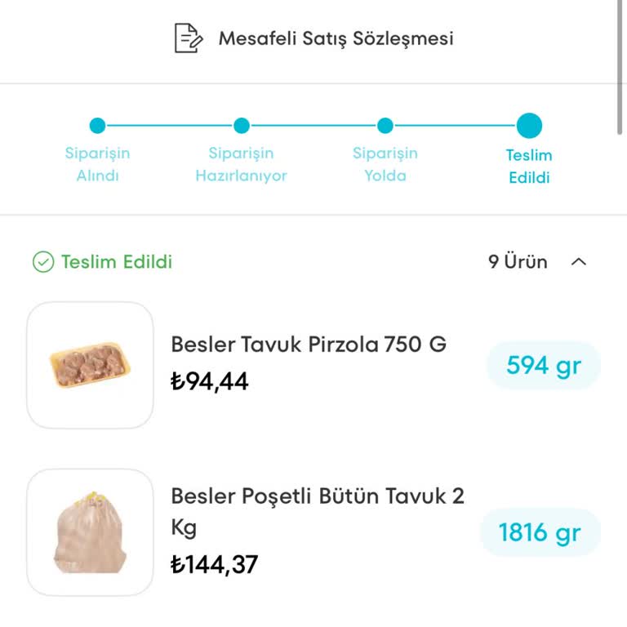This screenshot has height=627, width=627.
Task: Click the green Teslim Edildi status text
Action: point(117,262)
